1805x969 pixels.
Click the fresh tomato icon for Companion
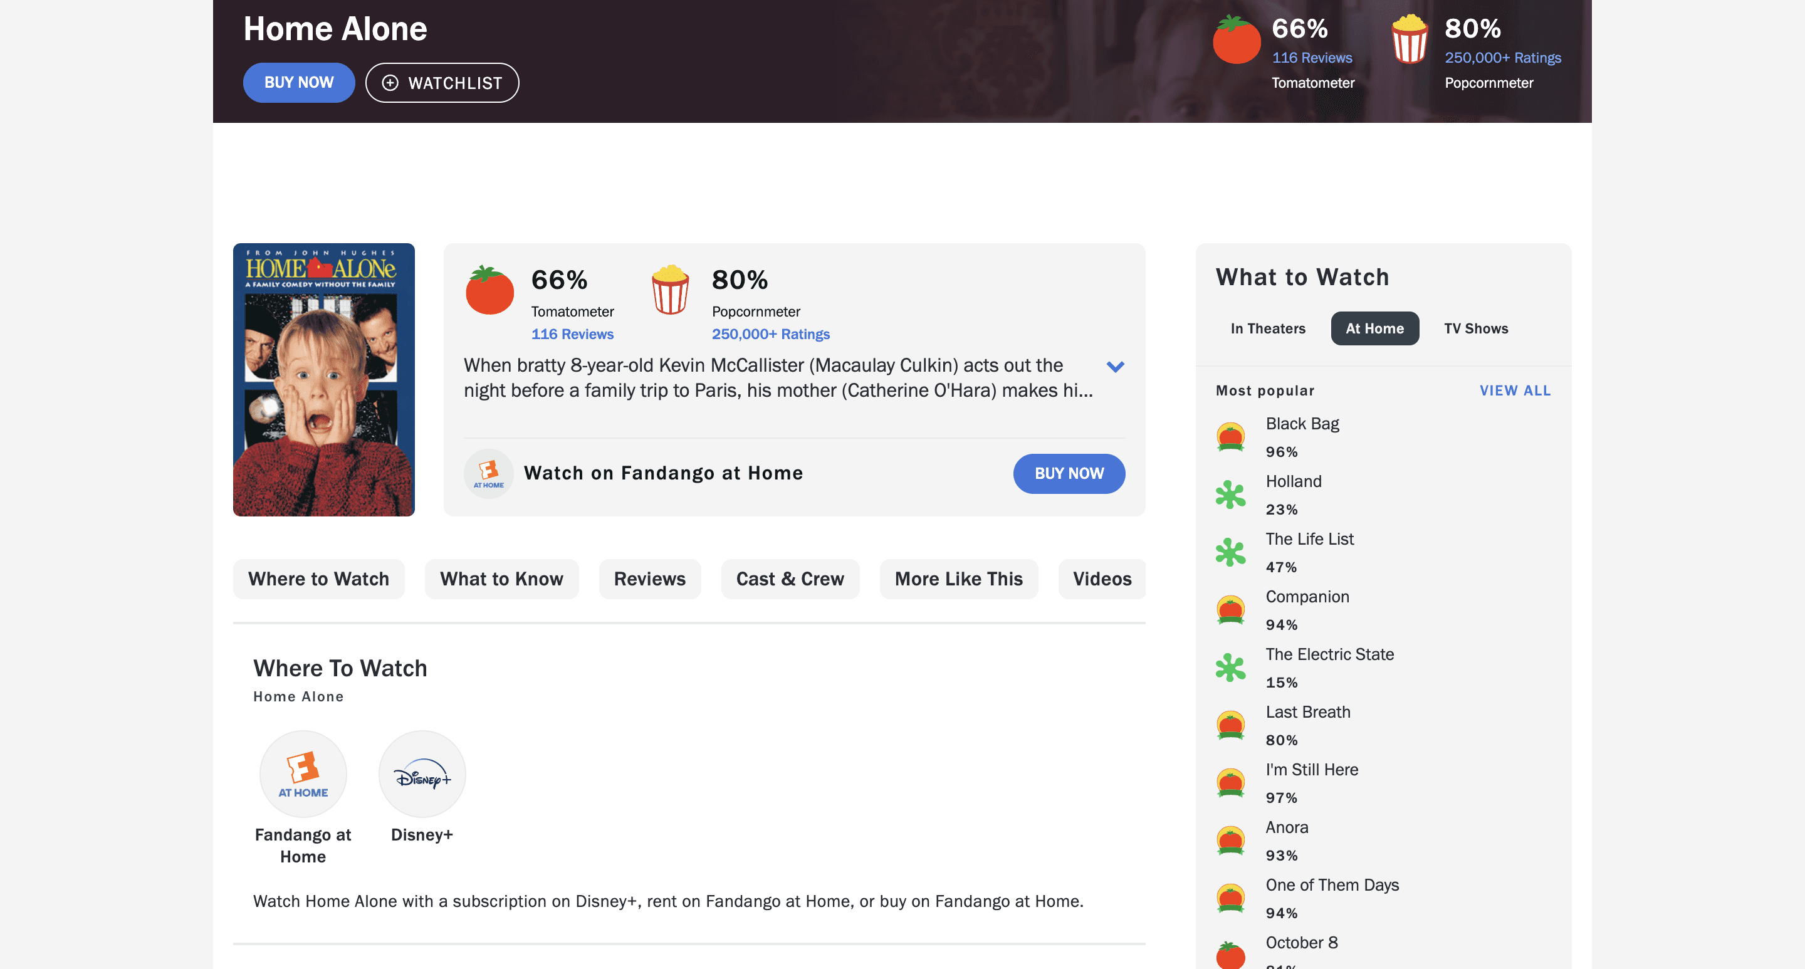pyautogui.click(x=1230, y=610)
